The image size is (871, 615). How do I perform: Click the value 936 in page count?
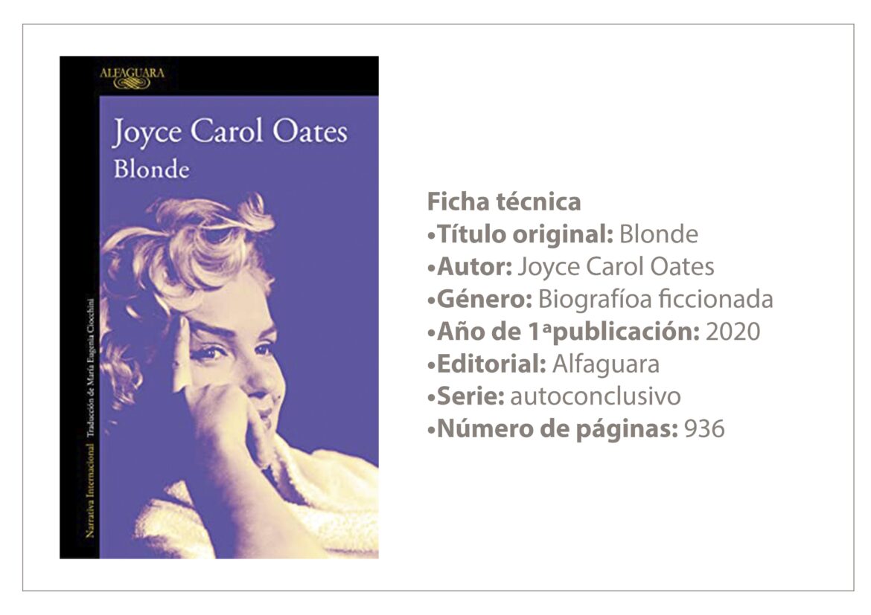(x=704, y=429)
